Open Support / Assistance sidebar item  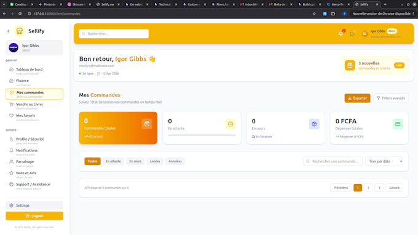click(34, 186)
